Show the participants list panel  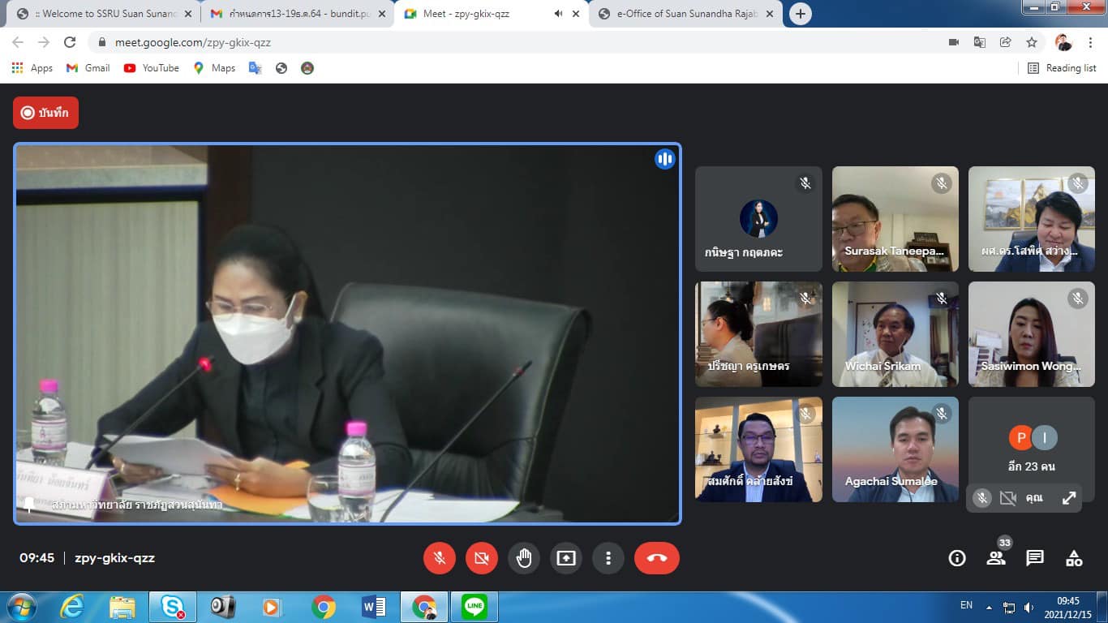(996, 558)
